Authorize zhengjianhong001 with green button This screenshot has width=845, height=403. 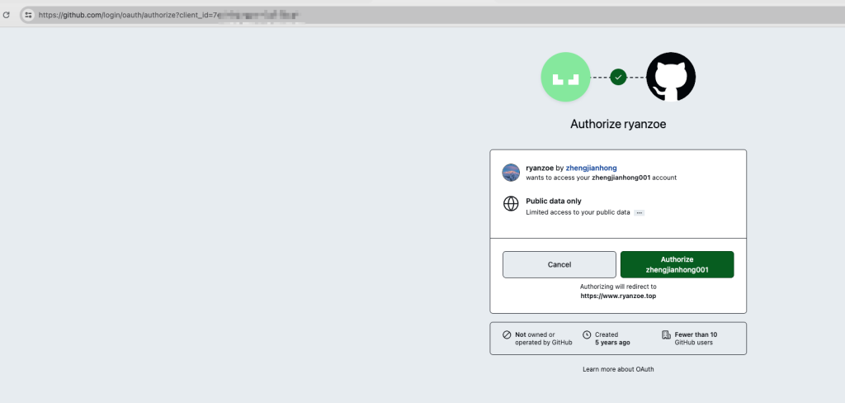point(677,265)
